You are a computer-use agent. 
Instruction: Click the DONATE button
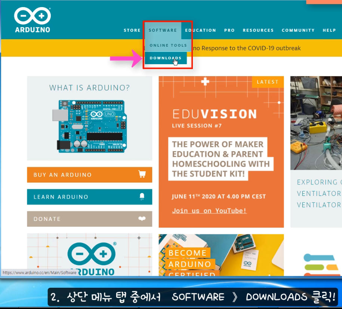(89, 219)
